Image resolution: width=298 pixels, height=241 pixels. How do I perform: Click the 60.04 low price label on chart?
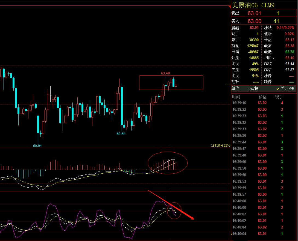[37, 146]
